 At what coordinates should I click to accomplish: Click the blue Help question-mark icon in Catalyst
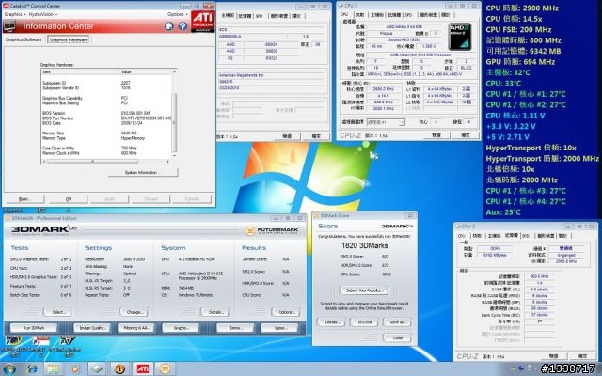[182, 26]
